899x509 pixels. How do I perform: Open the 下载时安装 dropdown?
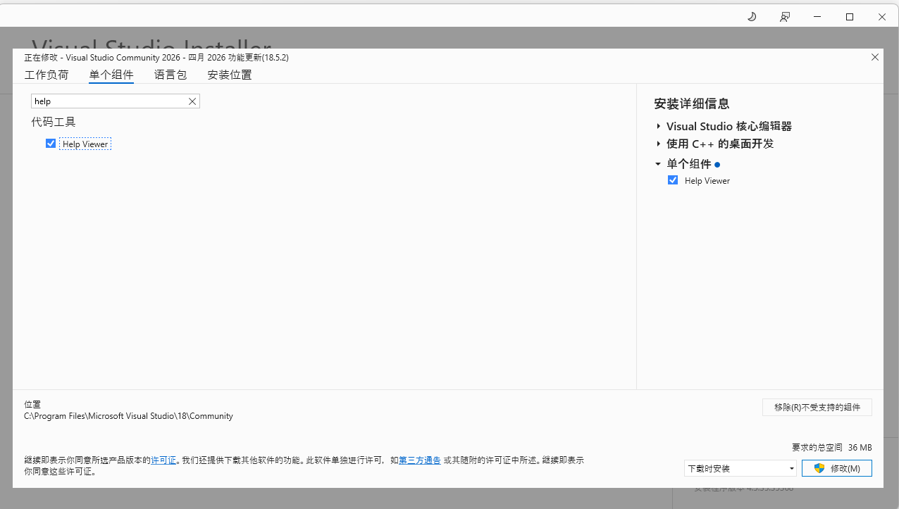pos(740,468)
